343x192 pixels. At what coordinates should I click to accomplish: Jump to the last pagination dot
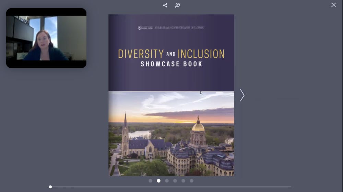coord(191,181)
